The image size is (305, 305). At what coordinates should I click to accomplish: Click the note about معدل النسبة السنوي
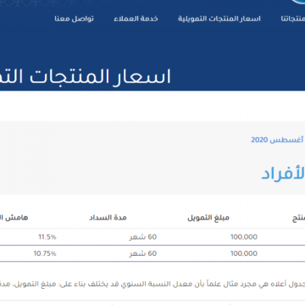point(152,284)
